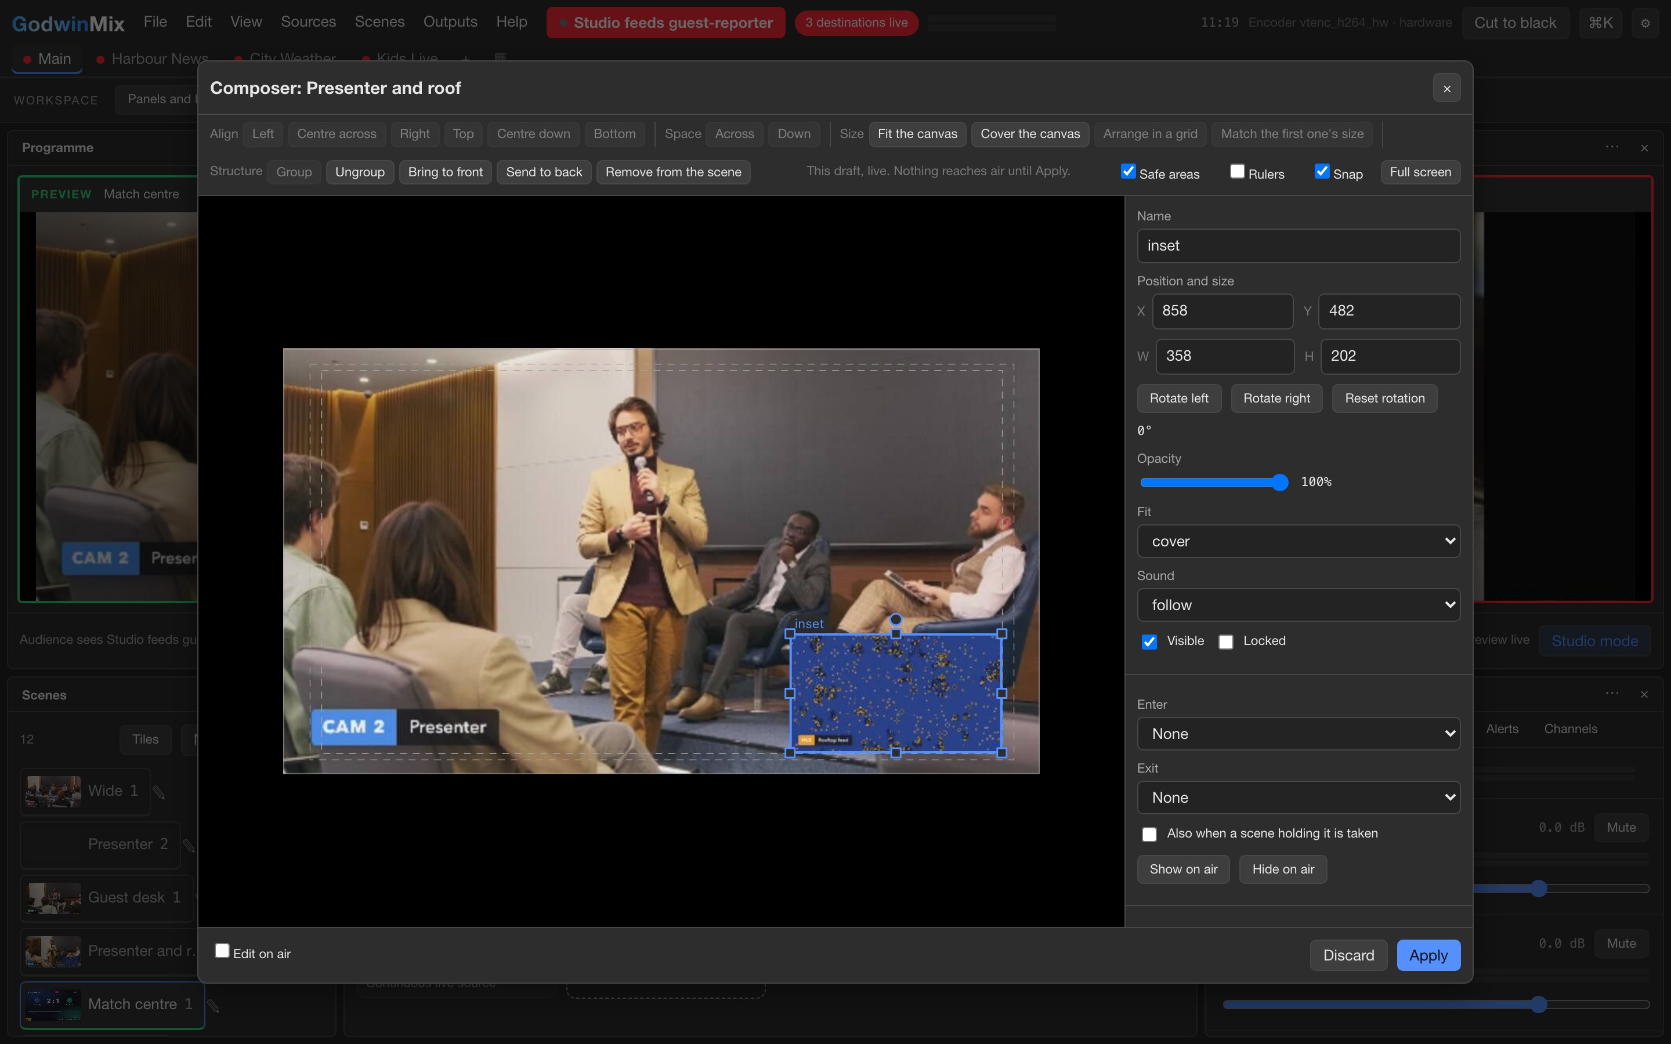Click the Name input field

pyautogui.click(x=1298, y=246)
